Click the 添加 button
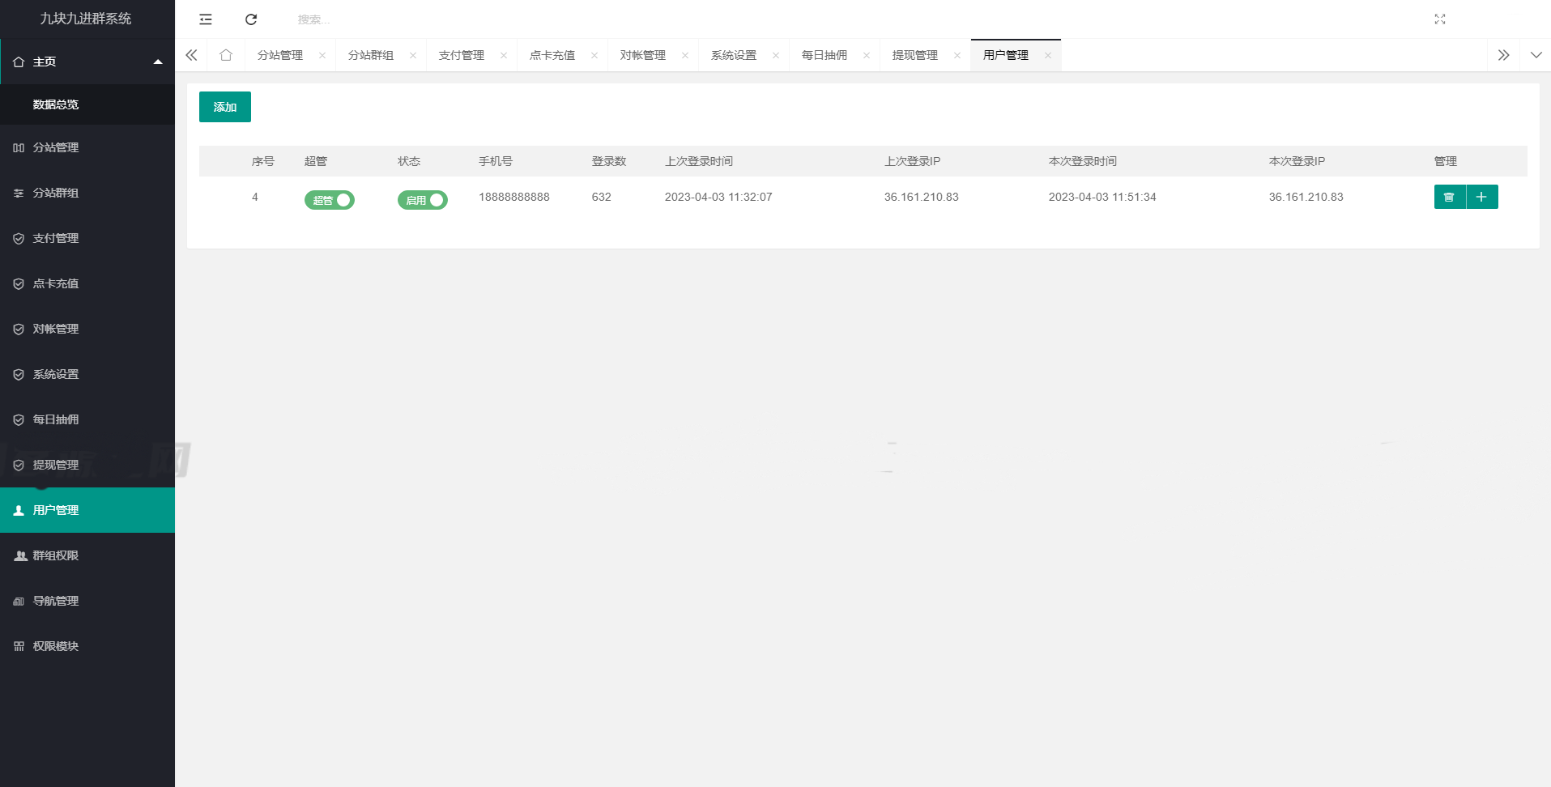This screenshot has height=787, width=1551. tap(224, 106)
